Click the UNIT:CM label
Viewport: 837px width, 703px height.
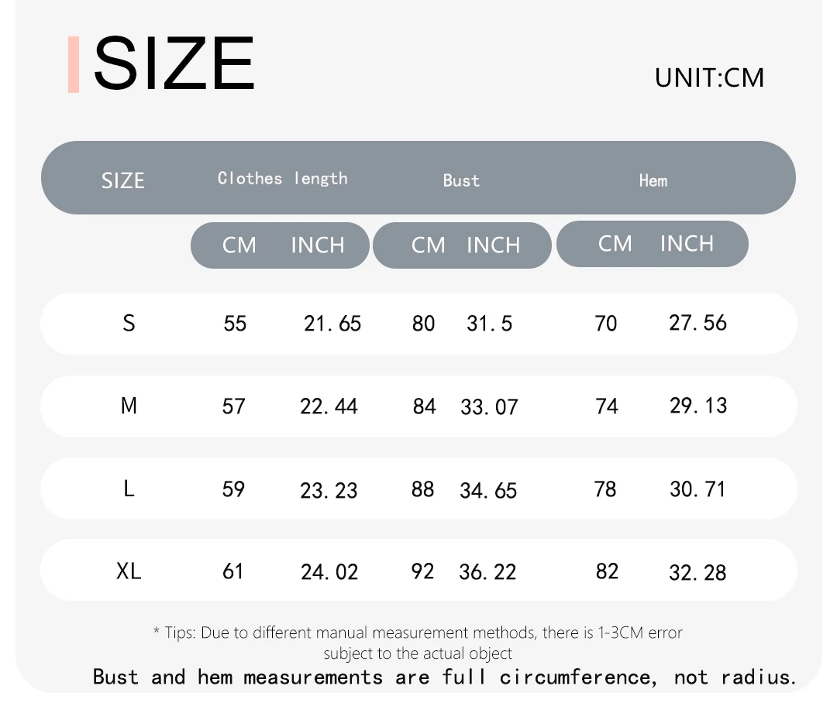[709, 78]
